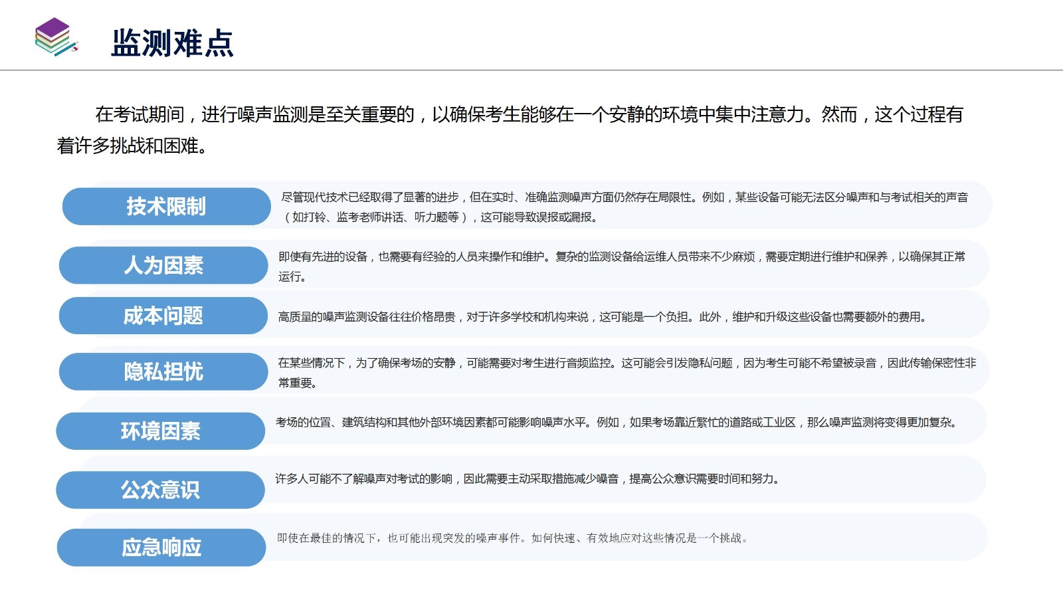
Task: Select the 环境因素 blue label
Action: click(x=160, y=431)
